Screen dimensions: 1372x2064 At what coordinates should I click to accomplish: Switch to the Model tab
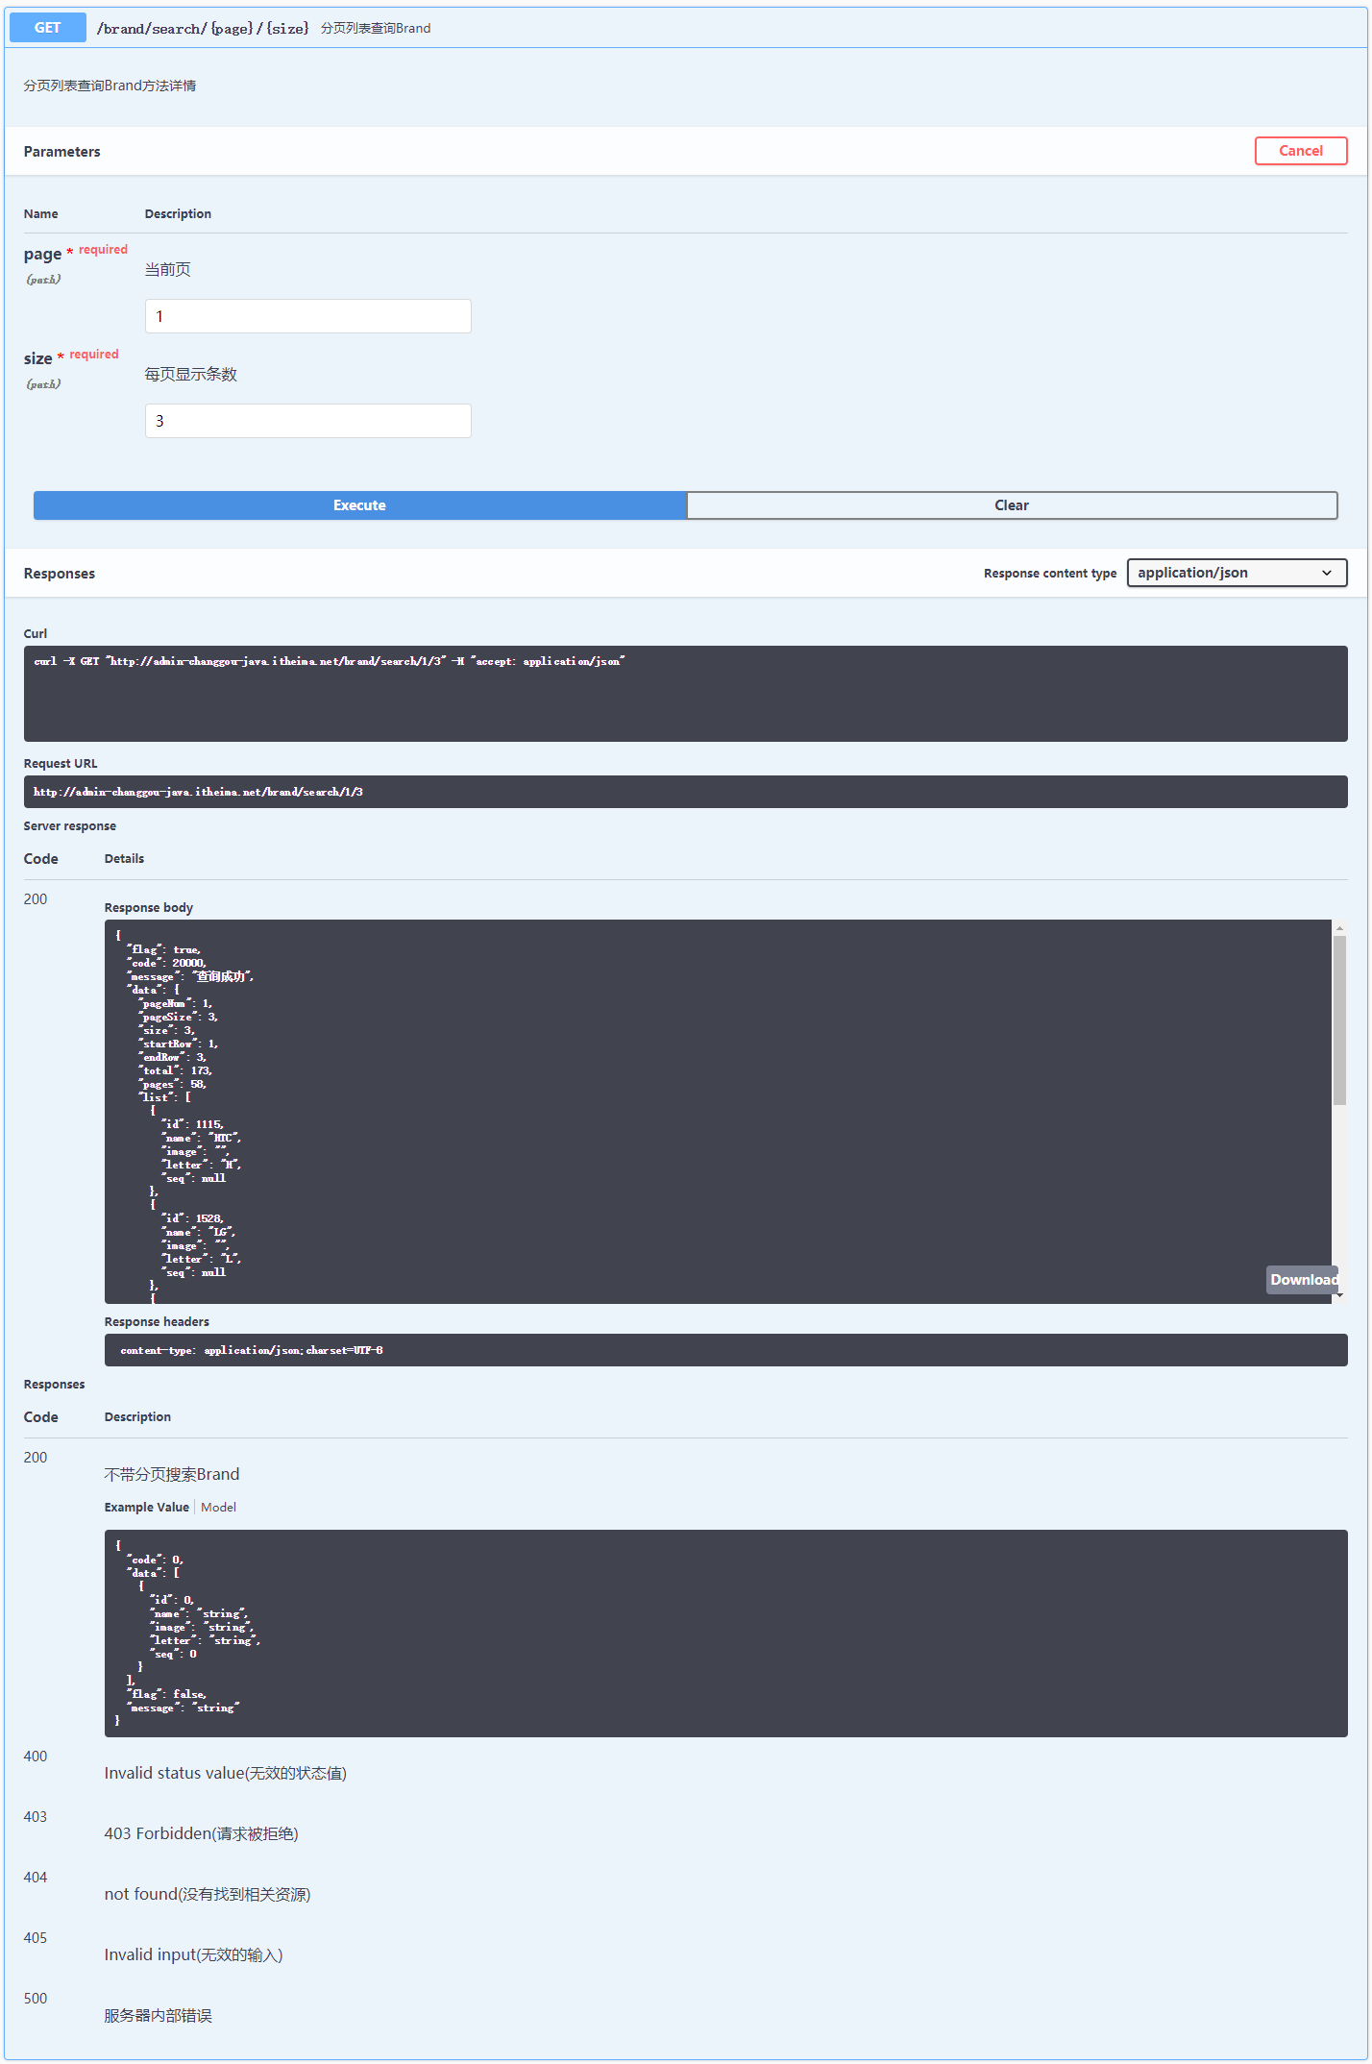pyautogui.click(x=218, y=1507)
